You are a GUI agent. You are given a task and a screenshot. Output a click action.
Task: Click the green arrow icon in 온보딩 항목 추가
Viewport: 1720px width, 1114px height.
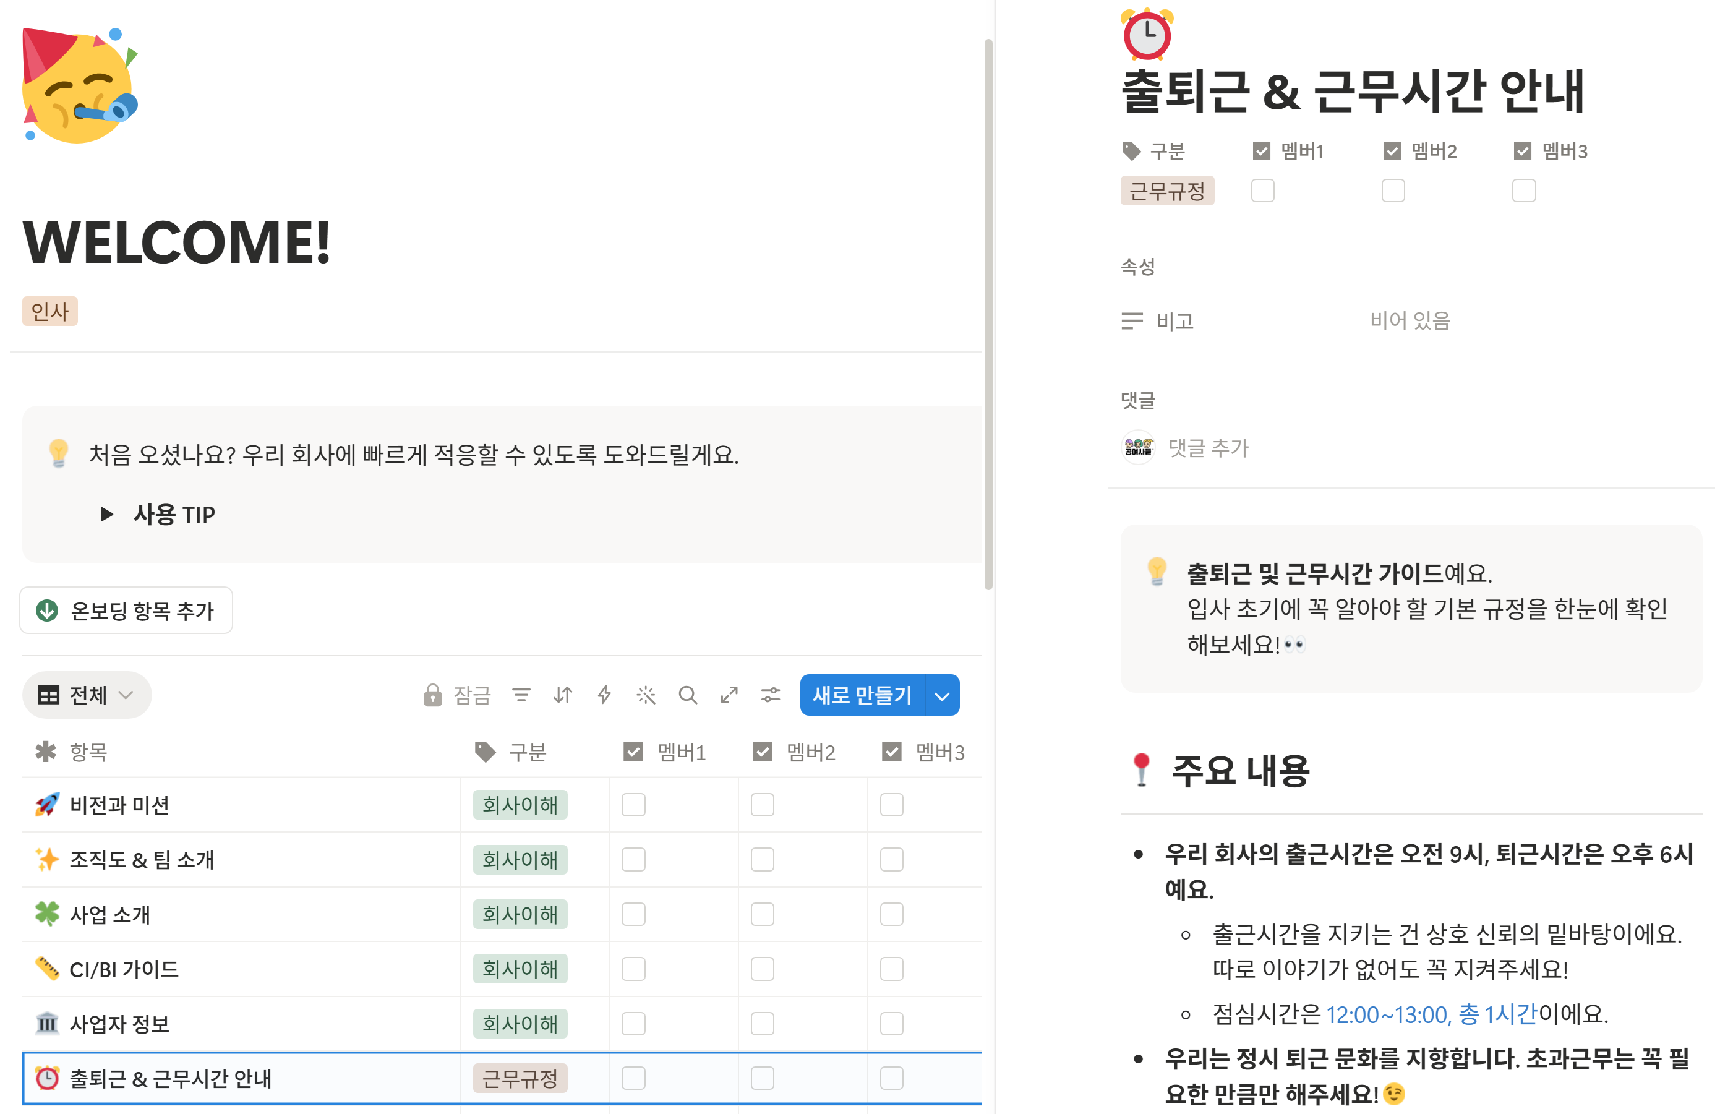(x=47, y=610)
